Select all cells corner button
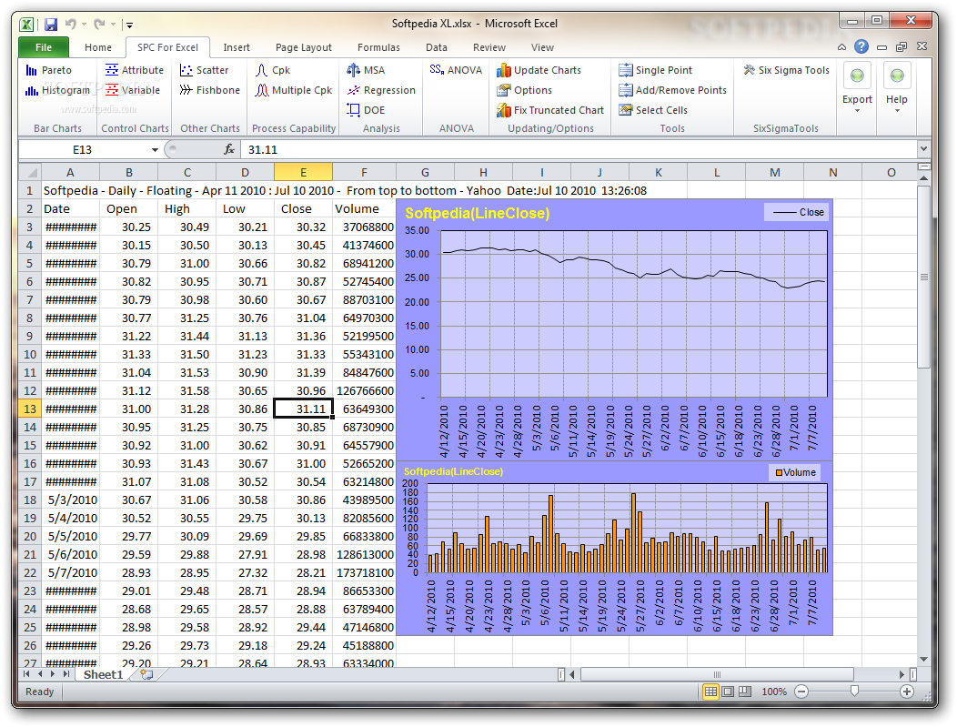Image resolution: width=957 pixels, height=727 pixels. (x=29, y=173)
